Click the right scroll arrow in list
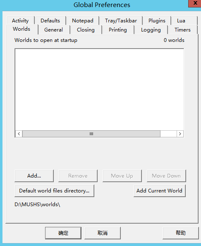Screen dimensions: 201x246 click(180, 134)
